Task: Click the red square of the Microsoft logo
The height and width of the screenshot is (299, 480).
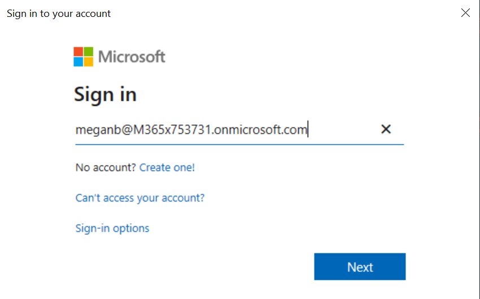Action: pyautogui.click(x=78, y=52)
